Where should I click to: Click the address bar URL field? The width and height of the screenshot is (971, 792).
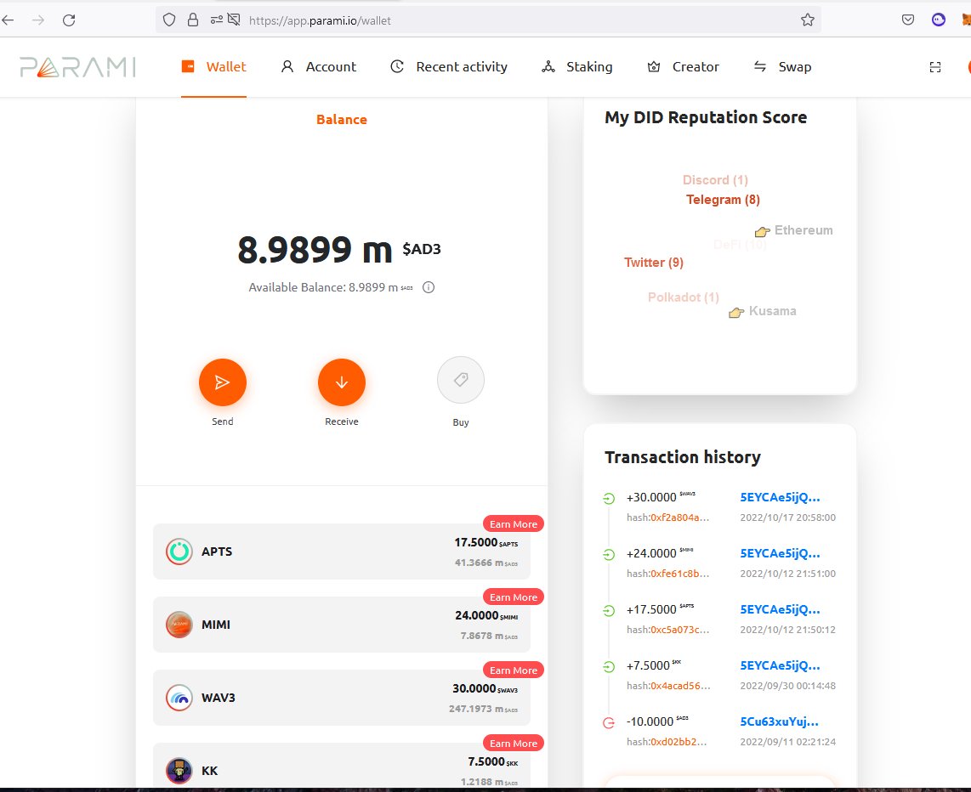click(x=489, y=20)
